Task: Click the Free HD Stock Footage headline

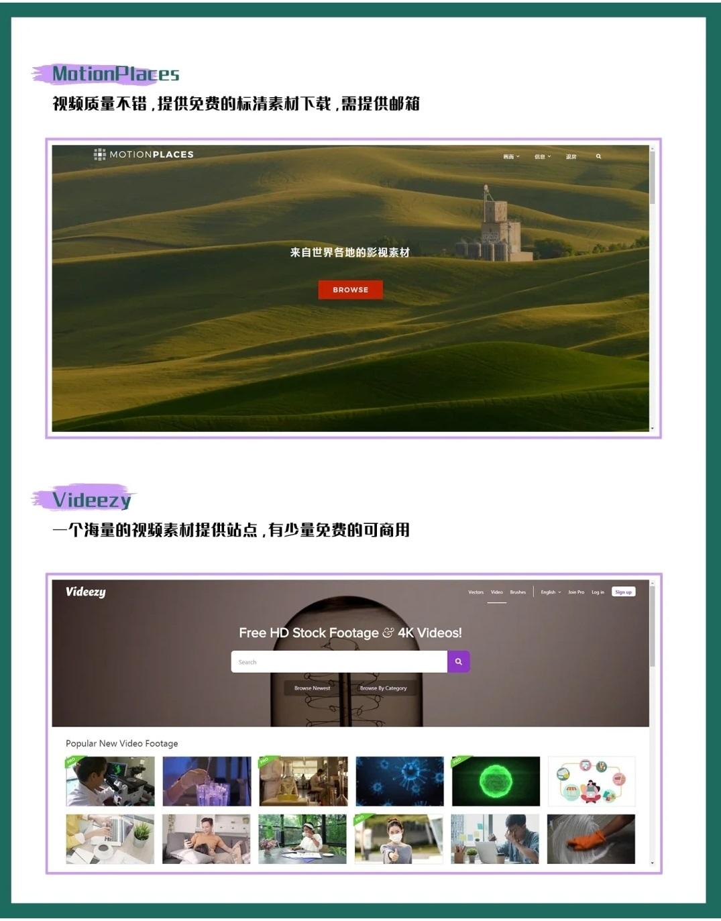Action: (350, 633)
